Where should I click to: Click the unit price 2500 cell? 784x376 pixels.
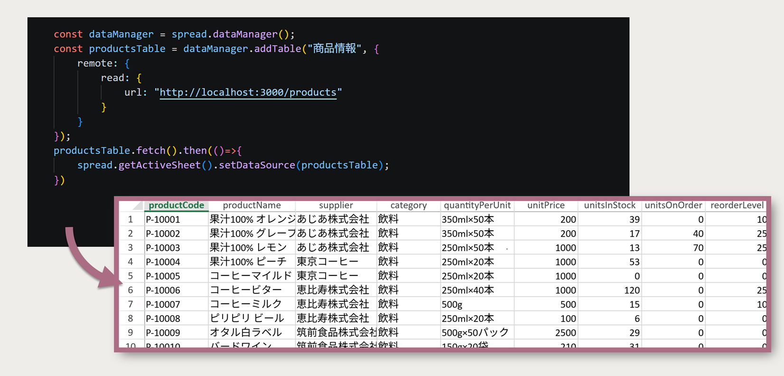[546, 332]
